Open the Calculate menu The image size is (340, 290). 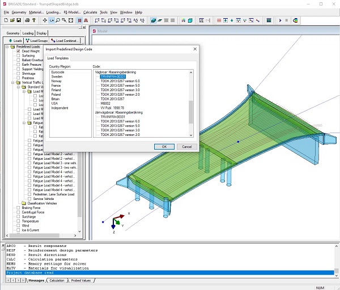pyautogui.click(x=90, y=12)
